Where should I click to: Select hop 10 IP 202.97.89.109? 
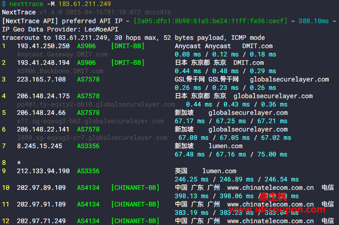pyautogui.click(x=41, y=187)
